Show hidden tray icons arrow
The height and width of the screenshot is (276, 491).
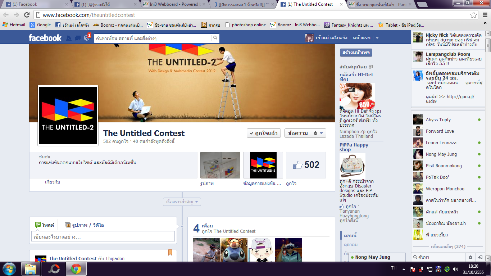pyautogui.click(x=404, y=269)
